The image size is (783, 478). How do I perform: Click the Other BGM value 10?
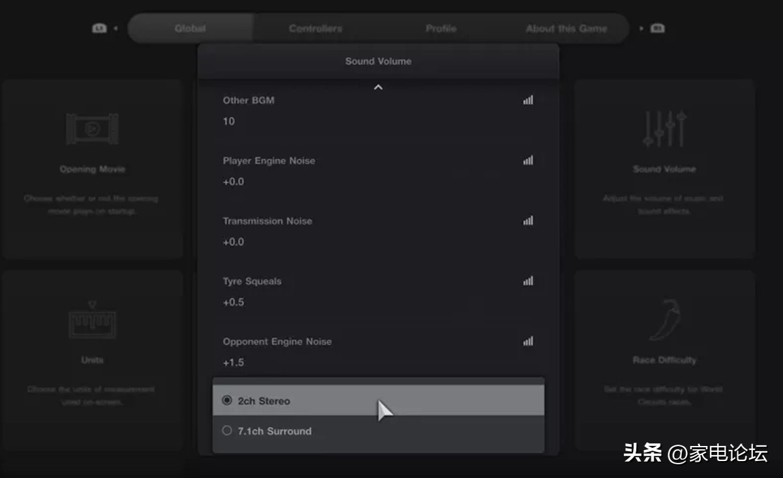228,121
